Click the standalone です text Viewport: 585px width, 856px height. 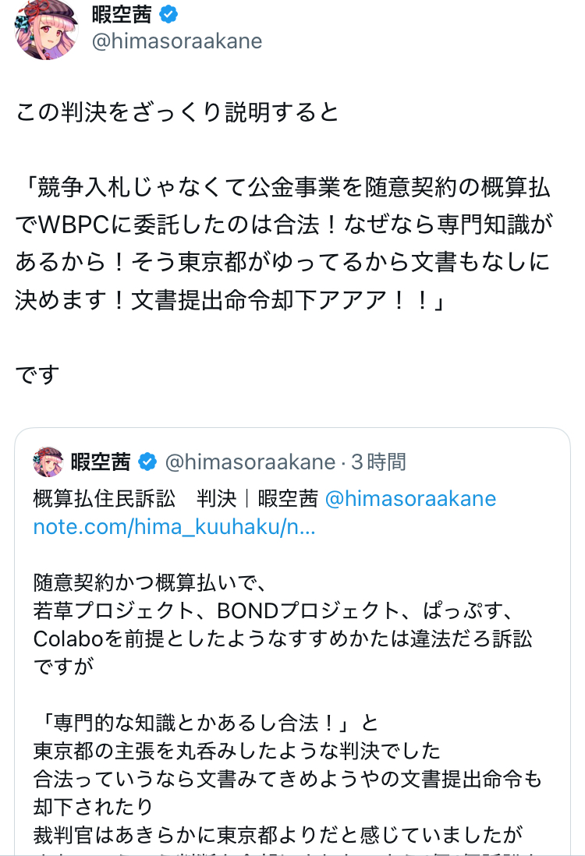click(x=37, y=375)
